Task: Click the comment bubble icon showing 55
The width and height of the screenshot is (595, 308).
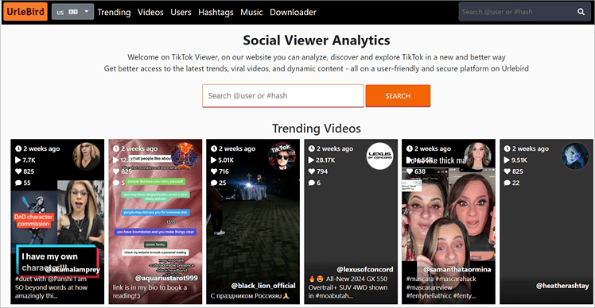Action: pos(18,183)
